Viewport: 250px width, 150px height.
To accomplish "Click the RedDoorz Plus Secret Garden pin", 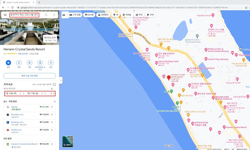I will pyautogui.click(x=206, y=50).
